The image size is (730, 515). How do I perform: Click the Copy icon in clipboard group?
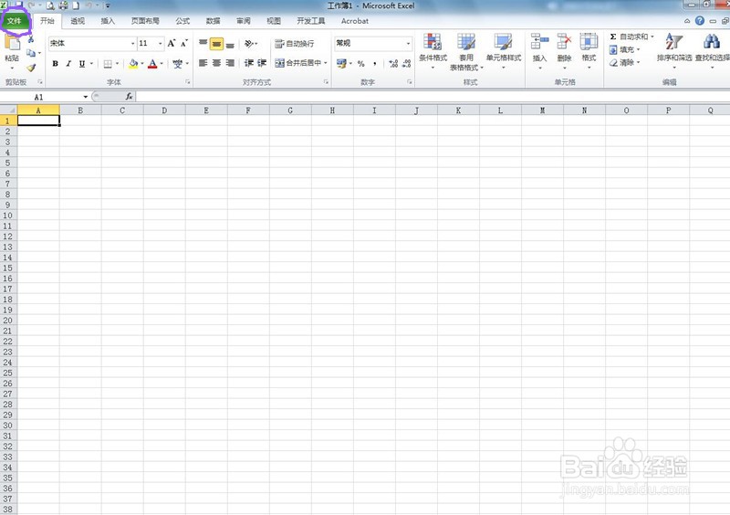click(x=31, y=53)
